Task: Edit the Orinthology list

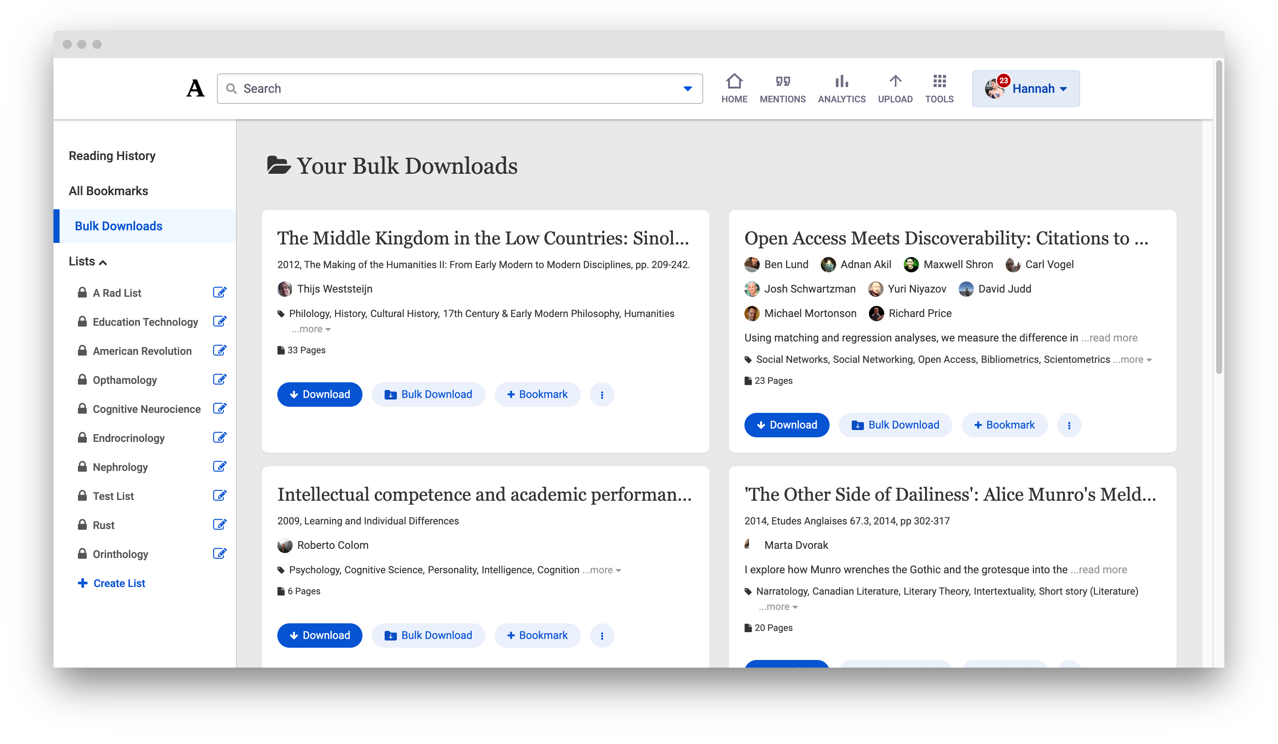Action: coord(220,554)
